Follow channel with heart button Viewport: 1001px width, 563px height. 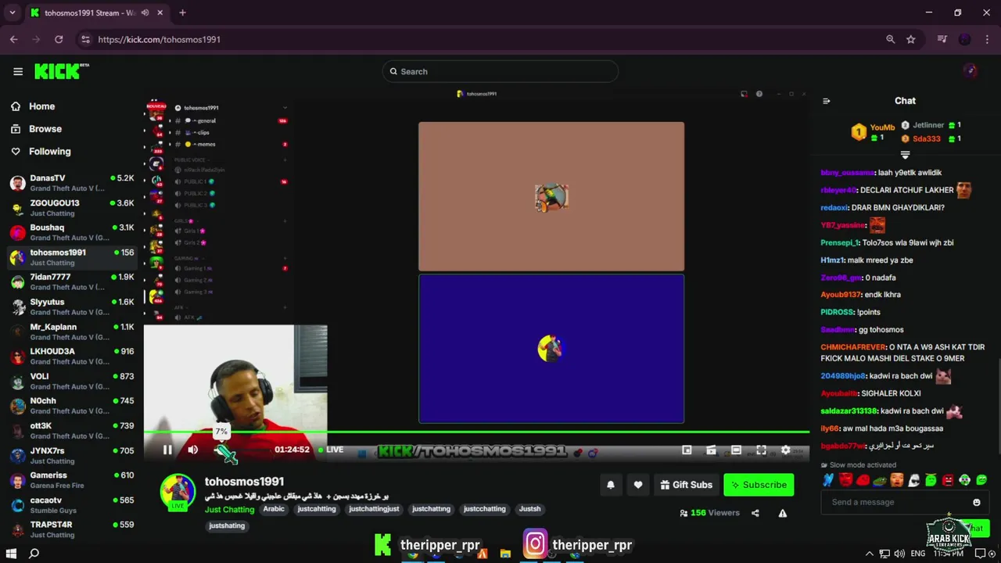click(x=638, y=485)
